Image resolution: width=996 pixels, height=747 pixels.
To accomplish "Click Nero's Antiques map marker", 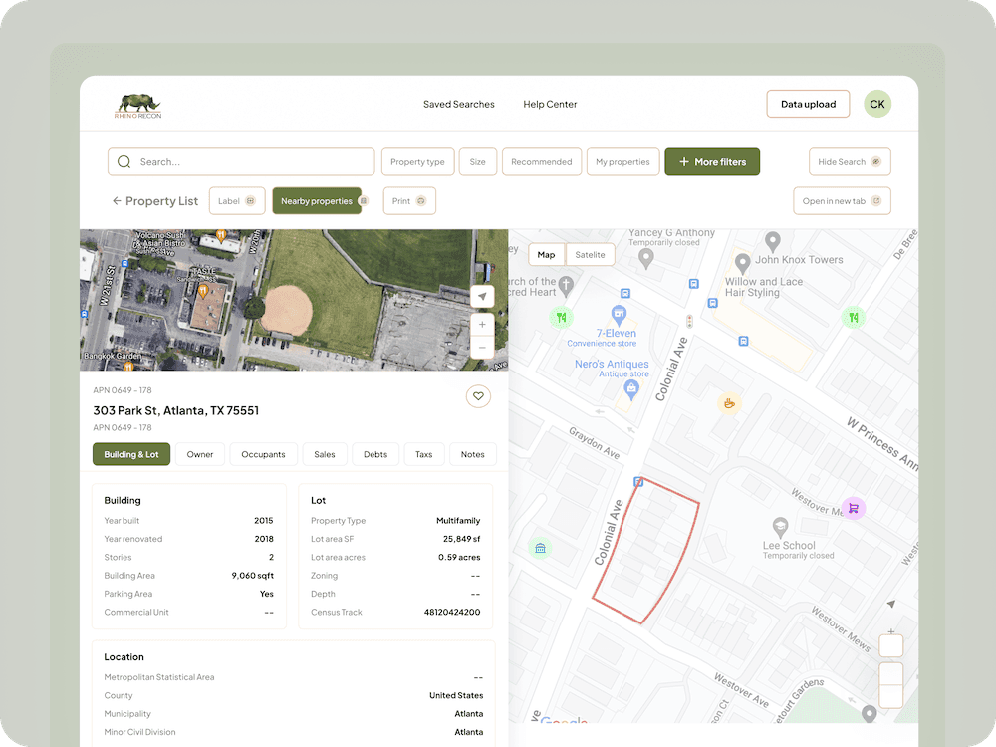I will (630, 390).
